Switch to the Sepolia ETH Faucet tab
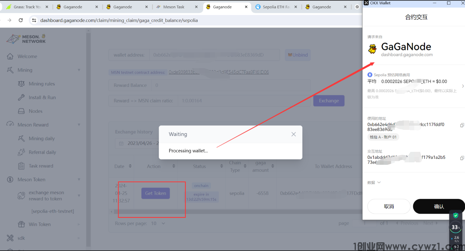 point(273,7)
